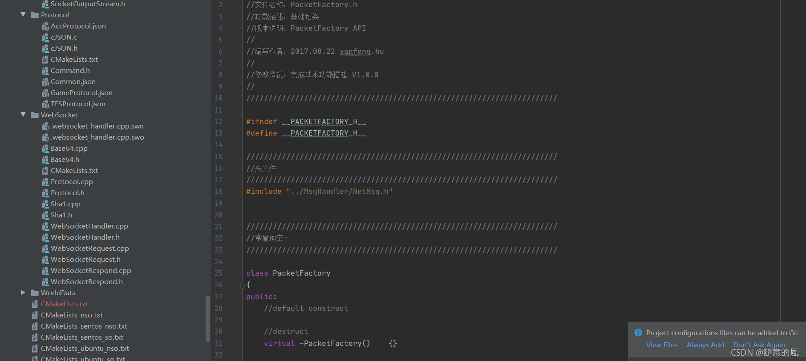Click line number 25 in gutter
The height and width of the screenshot is (361, 806).
click(x=219, y=273)
